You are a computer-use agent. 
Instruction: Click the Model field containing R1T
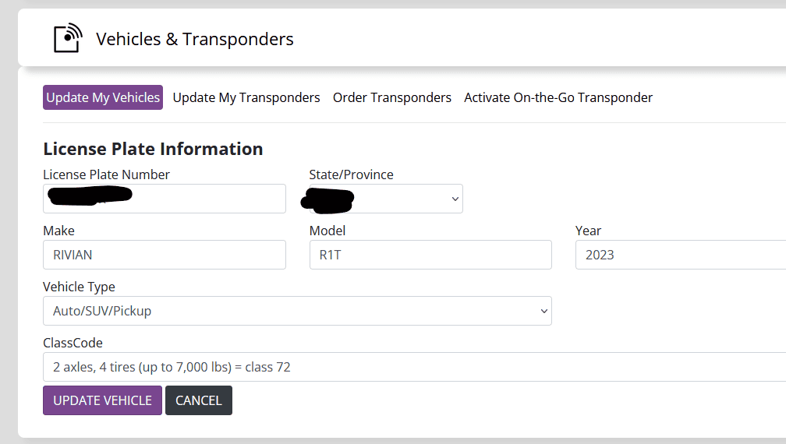tap(430, 255)
